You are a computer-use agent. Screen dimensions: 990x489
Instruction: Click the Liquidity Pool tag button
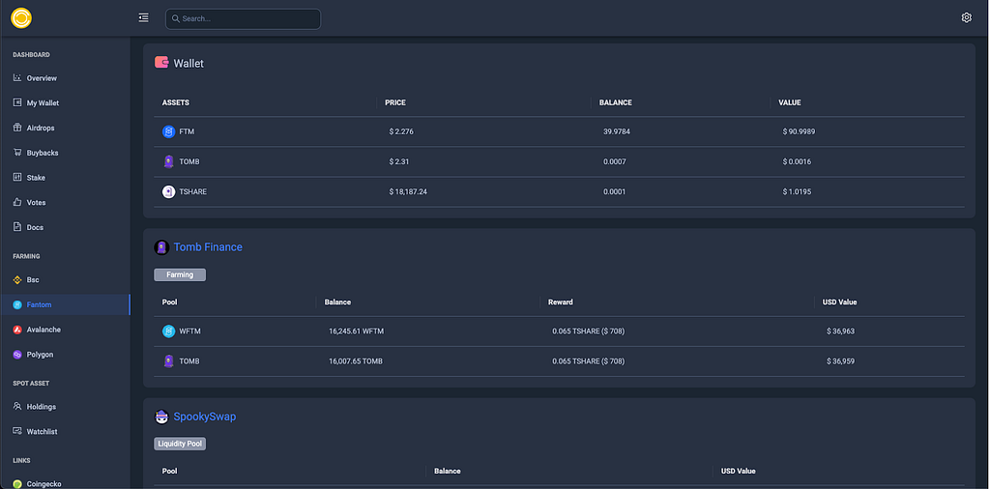pos(180,445)
